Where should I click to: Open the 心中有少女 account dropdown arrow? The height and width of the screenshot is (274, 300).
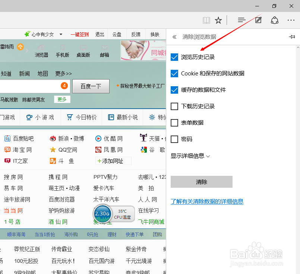point(61,34)
